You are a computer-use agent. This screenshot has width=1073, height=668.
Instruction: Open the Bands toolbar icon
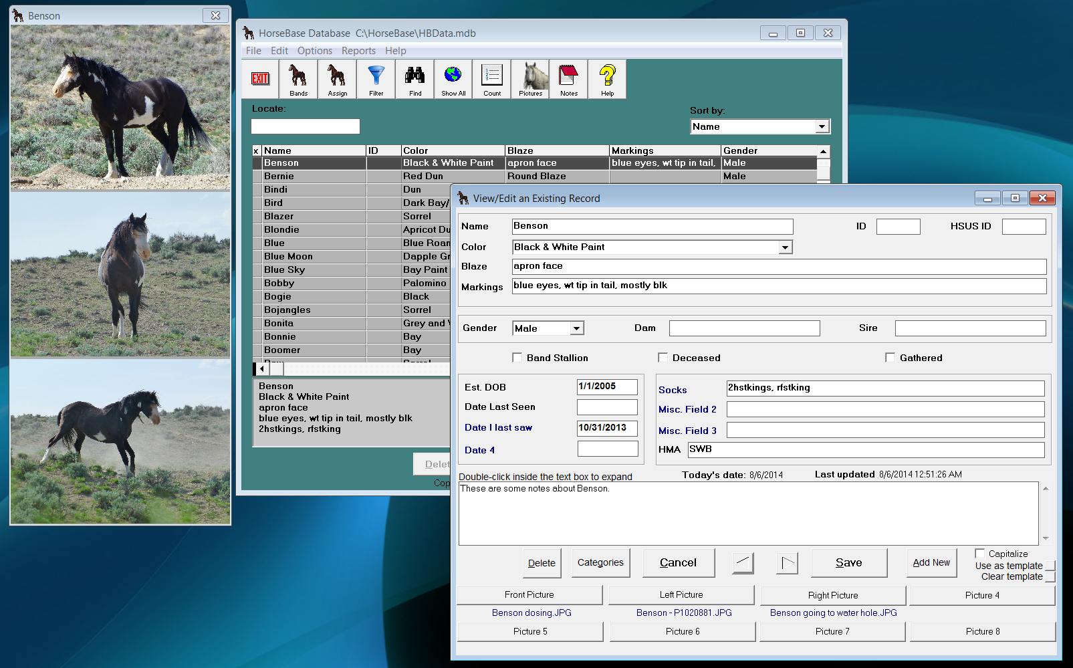point(298,79)
